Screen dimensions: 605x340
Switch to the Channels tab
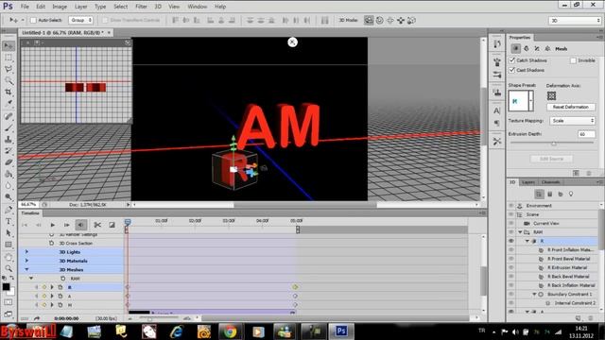550,182
